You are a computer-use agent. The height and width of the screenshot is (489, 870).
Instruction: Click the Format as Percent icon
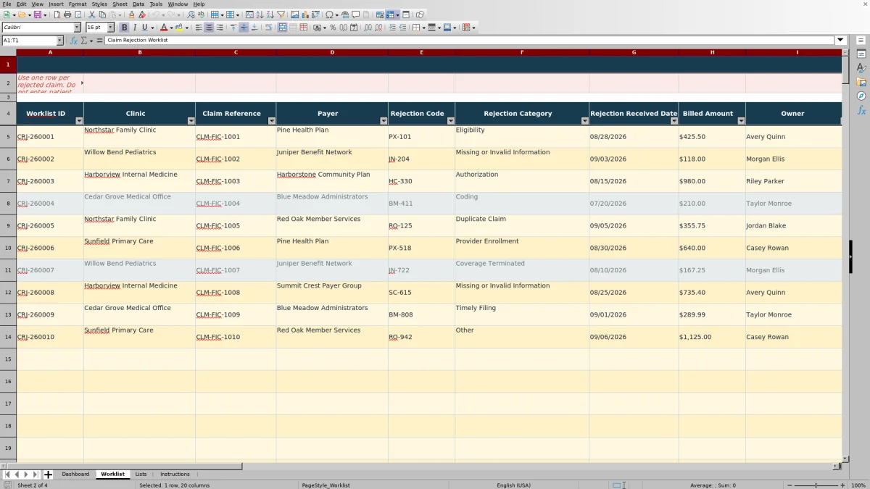pyautogui.click(x=333, y=28)
